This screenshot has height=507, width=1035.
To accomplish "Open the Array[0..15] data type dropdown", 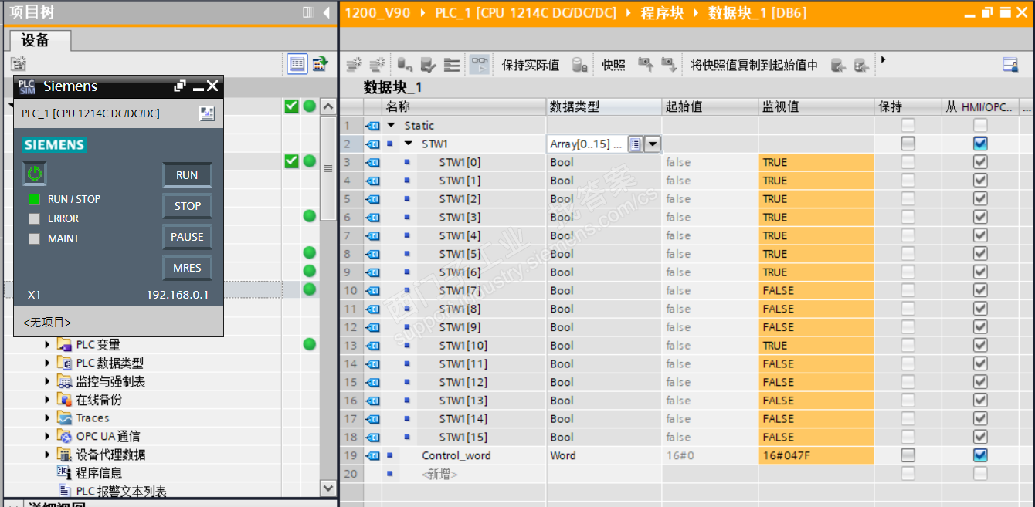I will point(653,144).
